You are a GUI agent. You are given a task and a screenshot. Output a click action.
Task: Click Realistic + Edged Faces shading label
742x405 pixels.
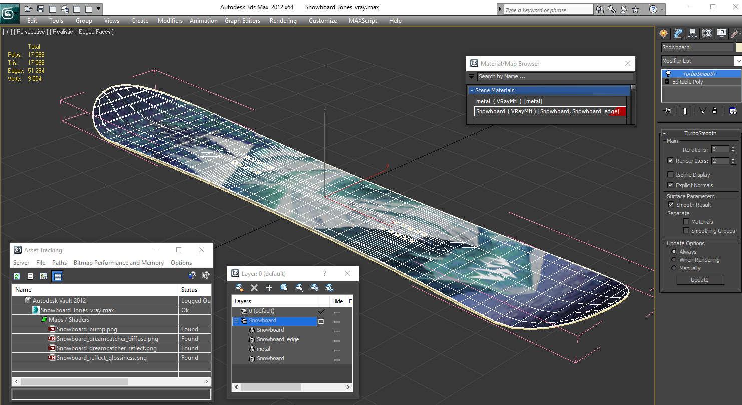(83, 32)
